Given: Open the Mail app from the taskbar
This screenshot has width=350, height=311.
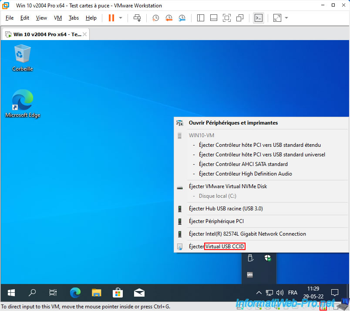Looking at the screenshot, I should pos(139,293).
